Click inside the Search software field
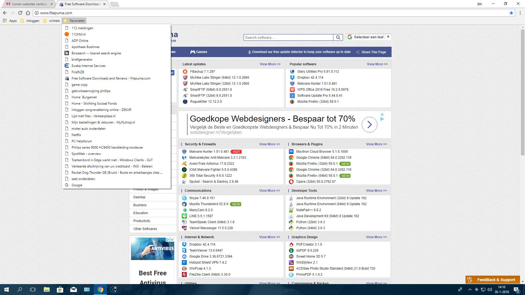The image size is (525, 295). coord(288,37)
